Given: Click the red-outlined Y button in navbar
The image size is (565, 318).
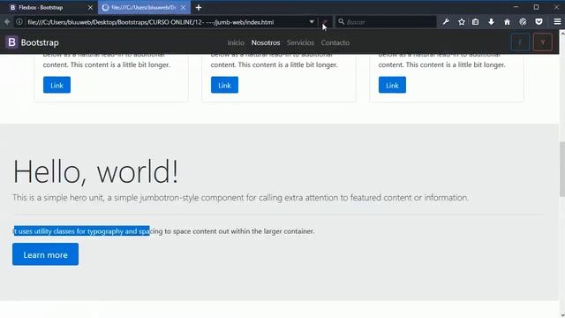Looking at the screenshot, I should [x=543, y=42].
